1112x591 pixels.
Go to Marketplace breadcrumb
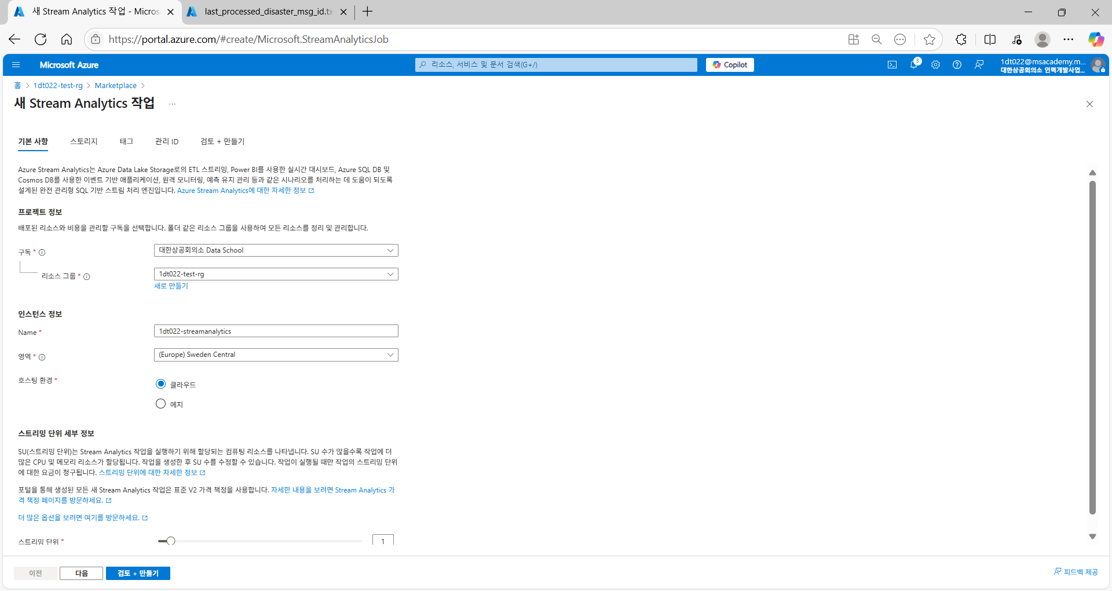pyautogui.click(x=116, y=85)
